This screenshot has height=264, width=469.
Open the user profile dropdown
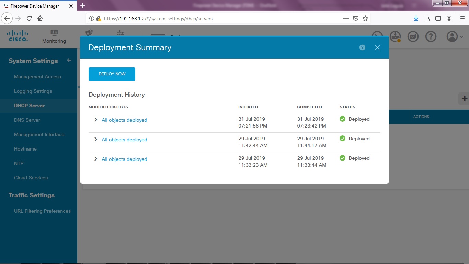453,36
